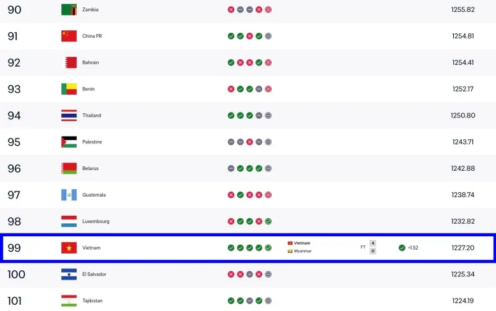Click the El Salvador flag icon
The width and height of the screenshot is (496, 311).
(x=69, y=275)
